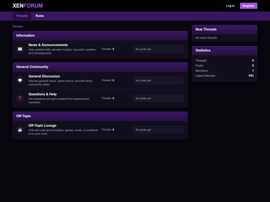Click latest member name PK!

(x=251, y=76)
